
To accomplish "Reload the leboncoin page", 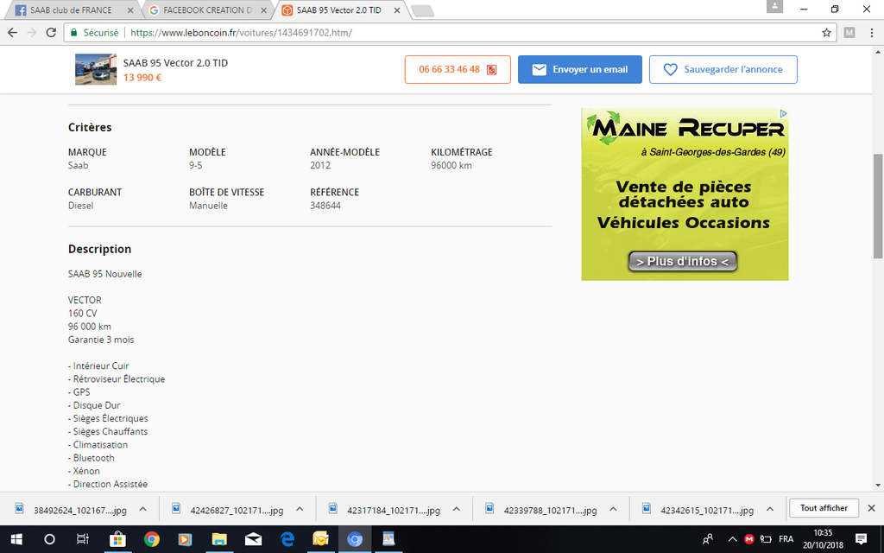I will [51, 33].
